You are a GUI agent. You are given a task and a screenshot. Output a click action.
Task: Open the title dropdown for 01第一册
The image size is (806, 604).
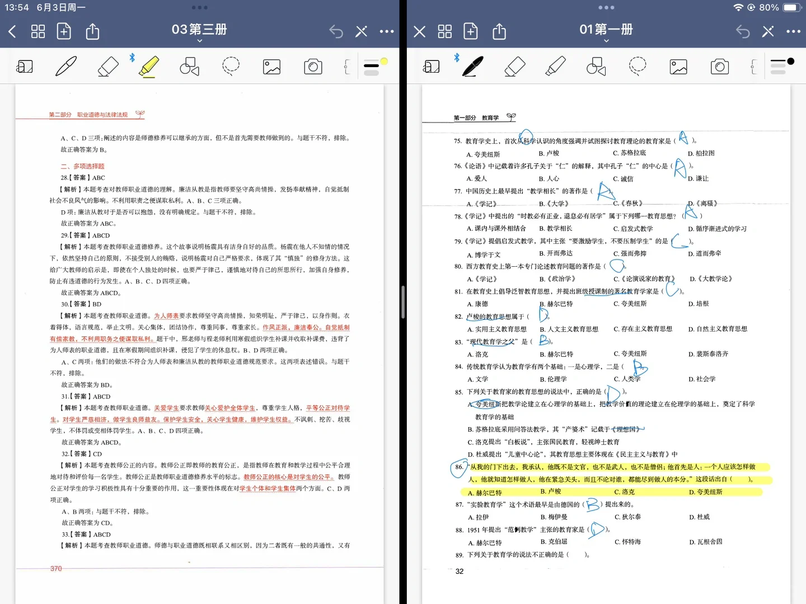point(606,40)
